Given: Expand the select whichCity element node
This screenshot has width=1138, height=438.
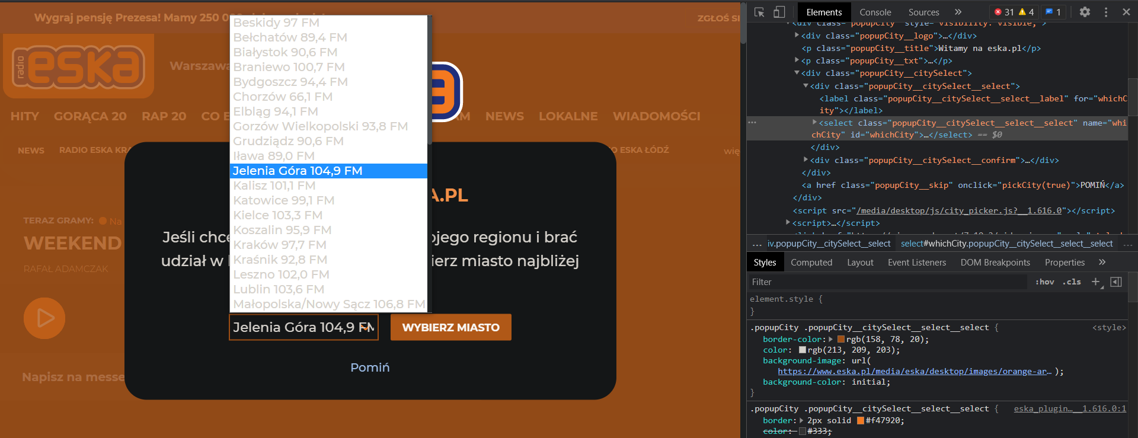Looking at the screenshot, I should point(814,122).
